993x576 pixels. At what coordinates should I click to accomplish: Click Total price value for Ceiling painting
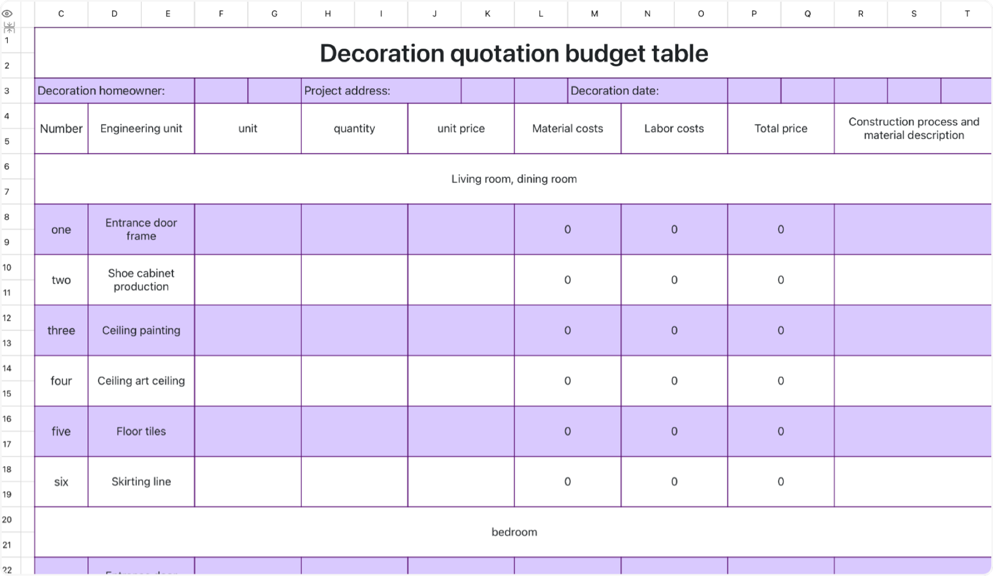click(x=780, y=330)
